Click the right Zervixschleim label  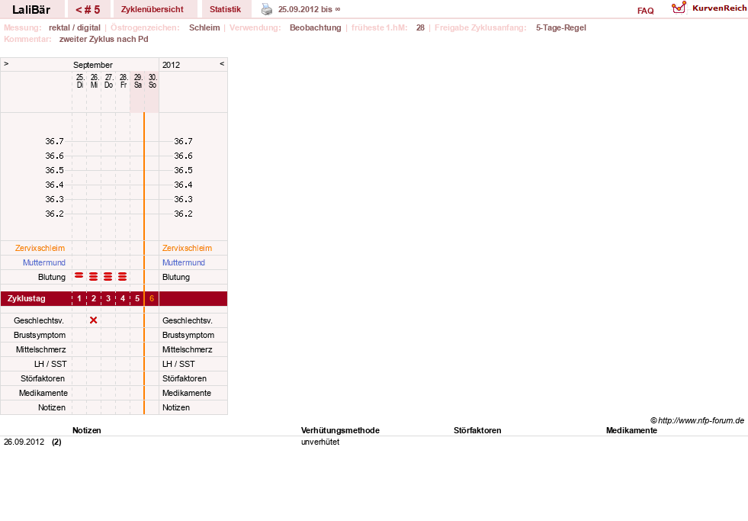(x=187, y=248)
